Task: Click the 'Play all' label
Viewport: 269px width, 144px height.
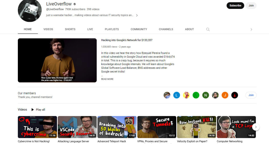Action: tap(40, 110)
